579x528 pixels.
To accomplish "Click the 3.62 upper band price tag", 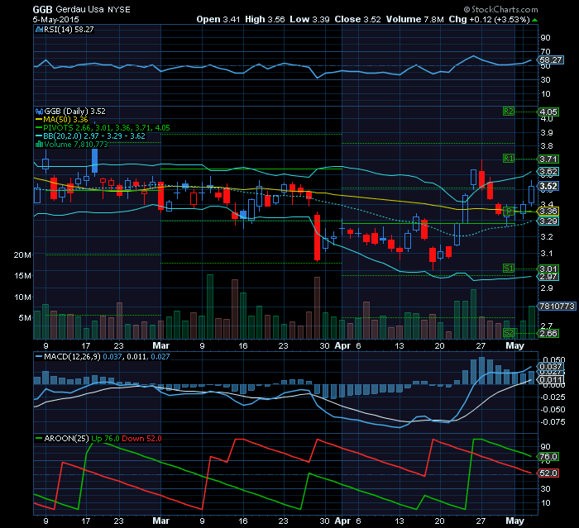I will tap(548, 172).
